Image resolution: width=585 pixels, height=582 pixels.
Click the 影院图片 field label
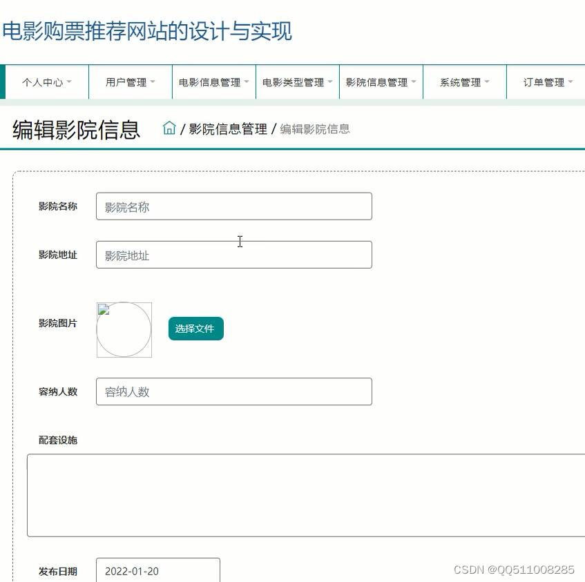pos(58,323)
